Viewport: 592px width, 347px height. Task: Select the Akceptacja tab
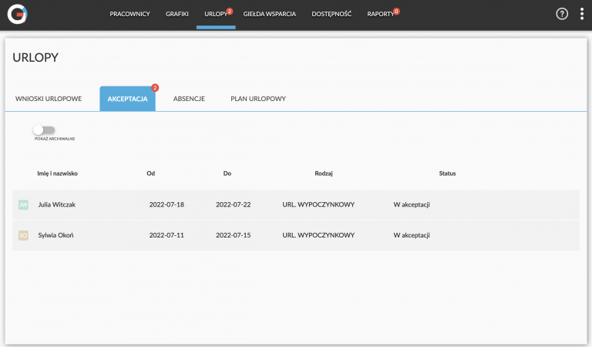coord(127,99)
